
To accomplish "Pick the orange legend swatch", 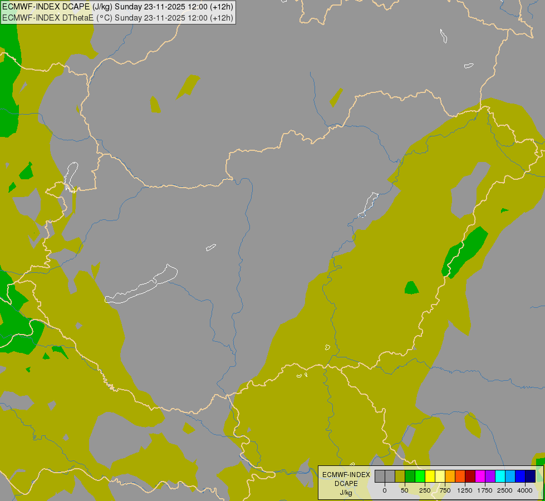I will coord(450,476).
